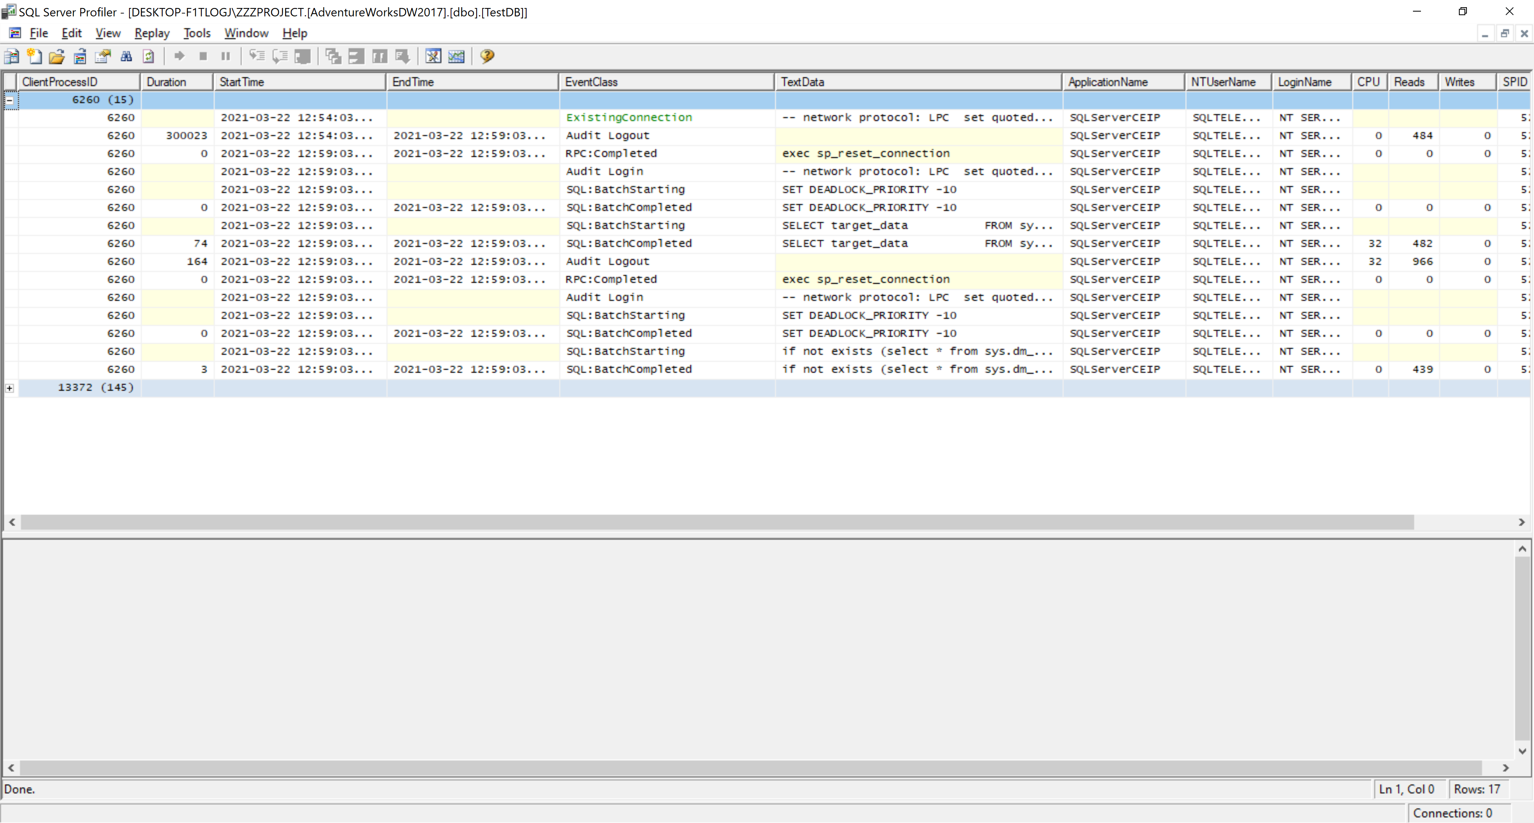Launch Database Engine Tuning Advisor icon

(x=433, y=57)
